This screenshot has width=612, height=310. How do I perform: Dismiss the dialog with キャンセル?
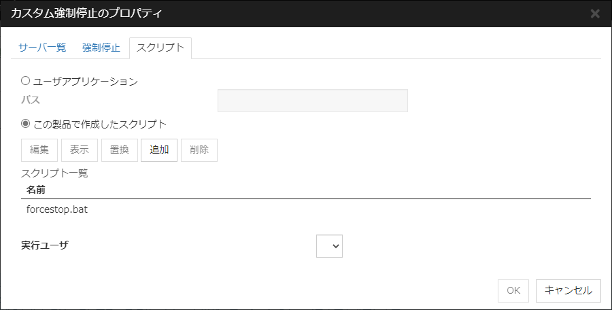click(x=568, y=290)
